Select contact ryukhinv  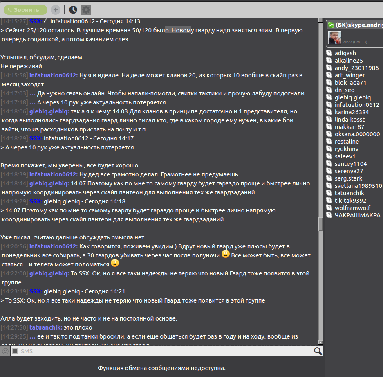tap(346, 149)
